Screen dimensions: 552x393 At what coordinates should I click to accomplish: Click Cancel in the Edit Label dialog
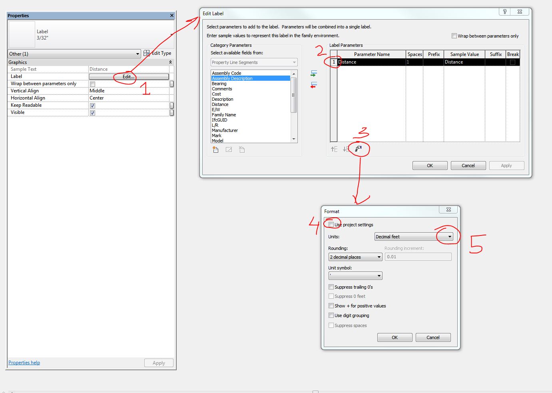[468, 166]
